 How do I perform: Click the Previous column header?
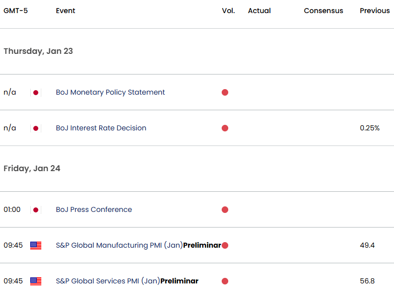[374, 11]
